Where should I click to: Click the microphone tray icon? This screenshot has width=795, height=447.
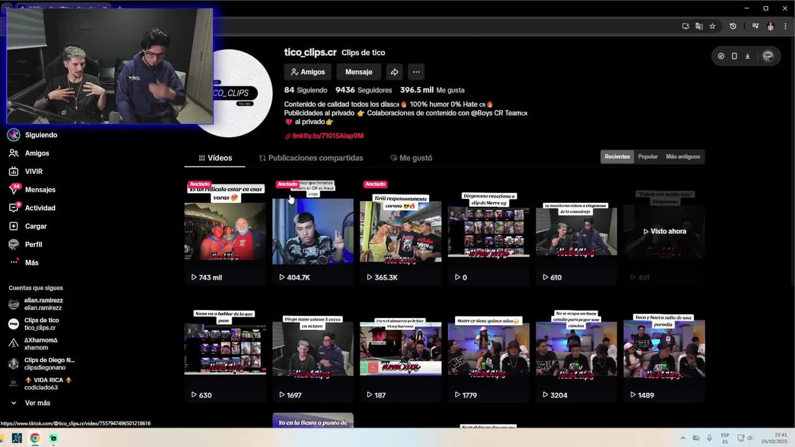click(709, 438)
